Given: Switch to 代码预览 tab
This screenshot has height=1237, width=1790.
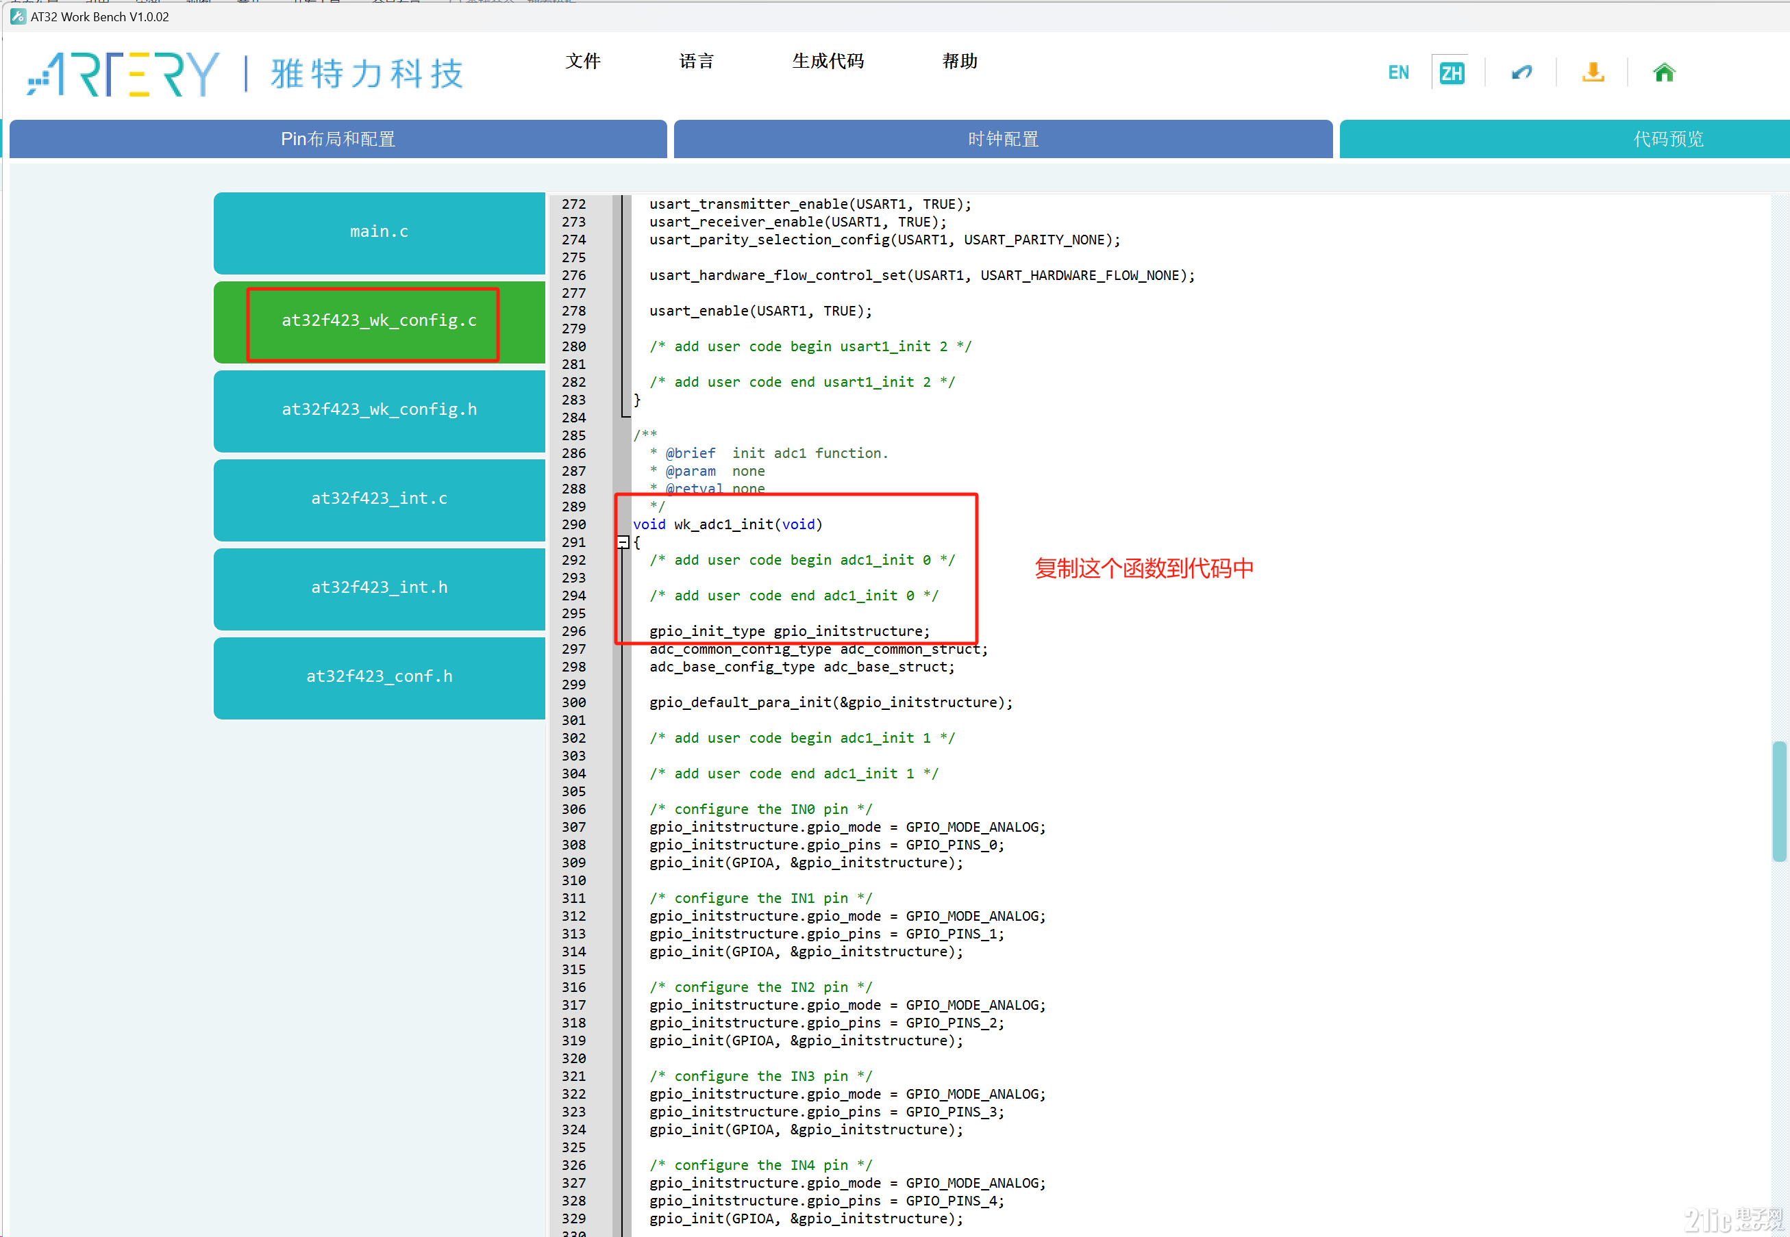Looking at the screenshot, I should coord(1565,139).
